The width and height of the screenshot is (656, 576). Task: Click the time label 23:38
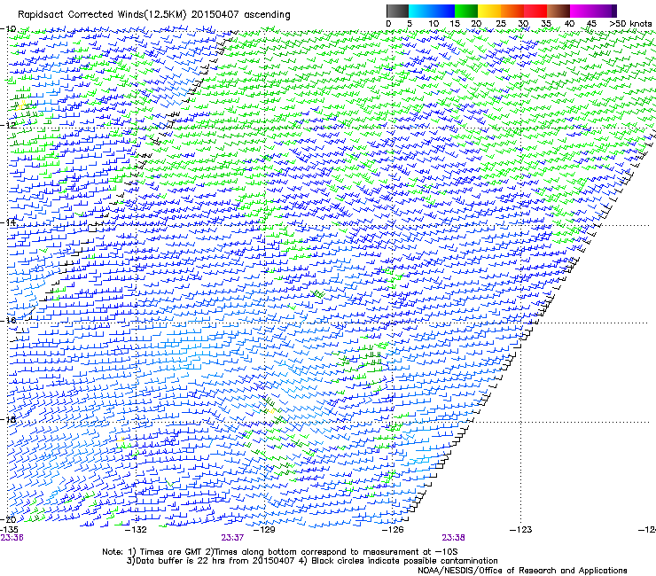454,538
